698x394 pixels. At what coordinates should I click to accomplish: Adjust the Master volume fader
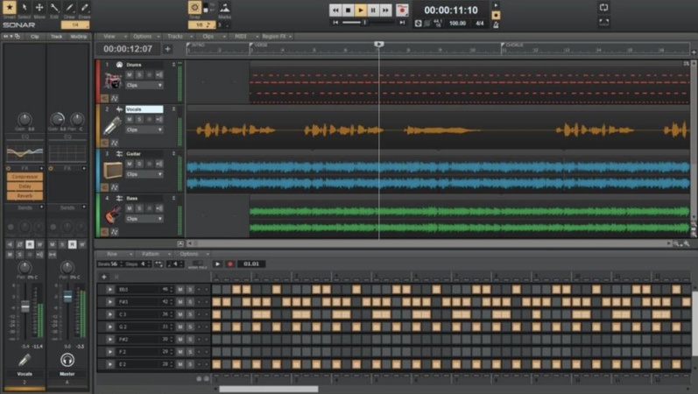[67, 297]
